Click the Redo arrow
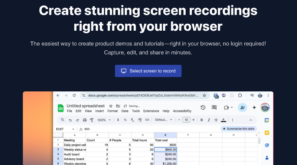Screen dimensions: 297x165 [x=78, y=120]
